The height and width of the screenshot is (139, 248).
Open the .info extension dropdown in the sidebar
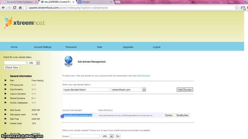coord(34,63)
